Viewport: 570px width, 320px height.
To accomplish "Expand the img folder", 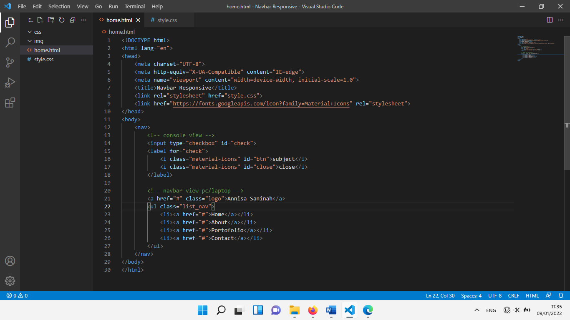I will 56,41.
